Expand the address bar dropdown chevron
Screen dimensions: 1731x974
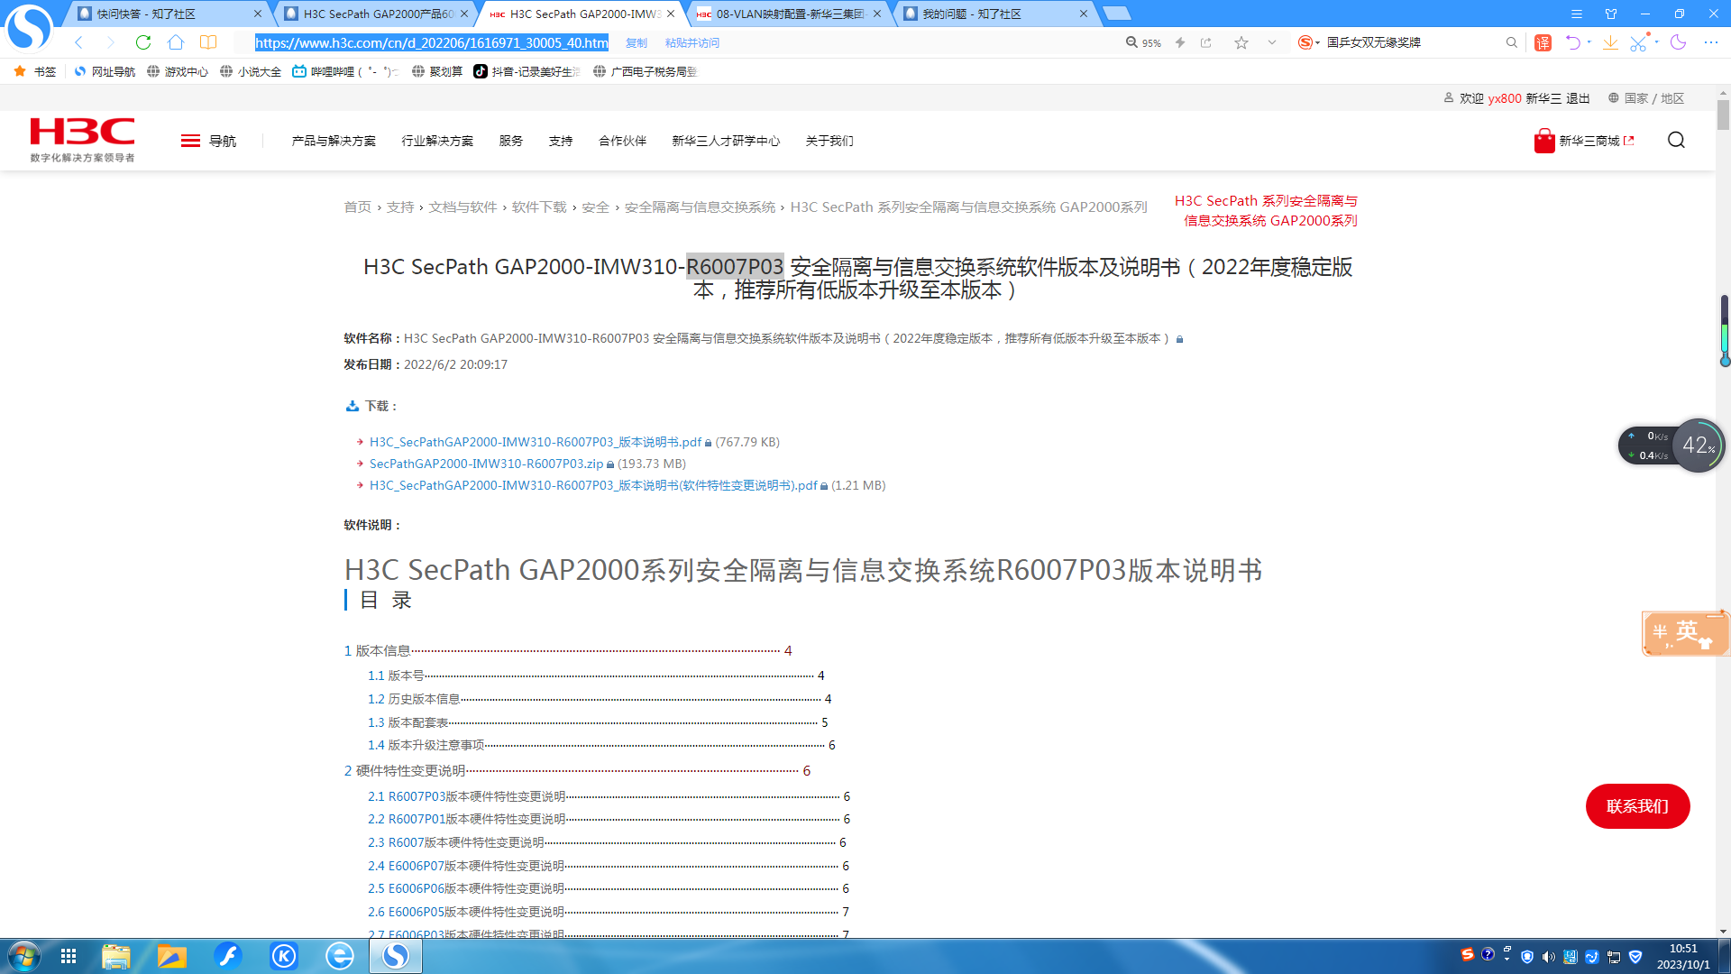point(1272,42)
